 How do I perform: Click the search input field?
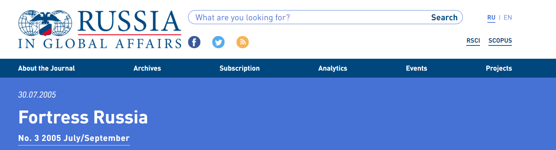(308, 17)
